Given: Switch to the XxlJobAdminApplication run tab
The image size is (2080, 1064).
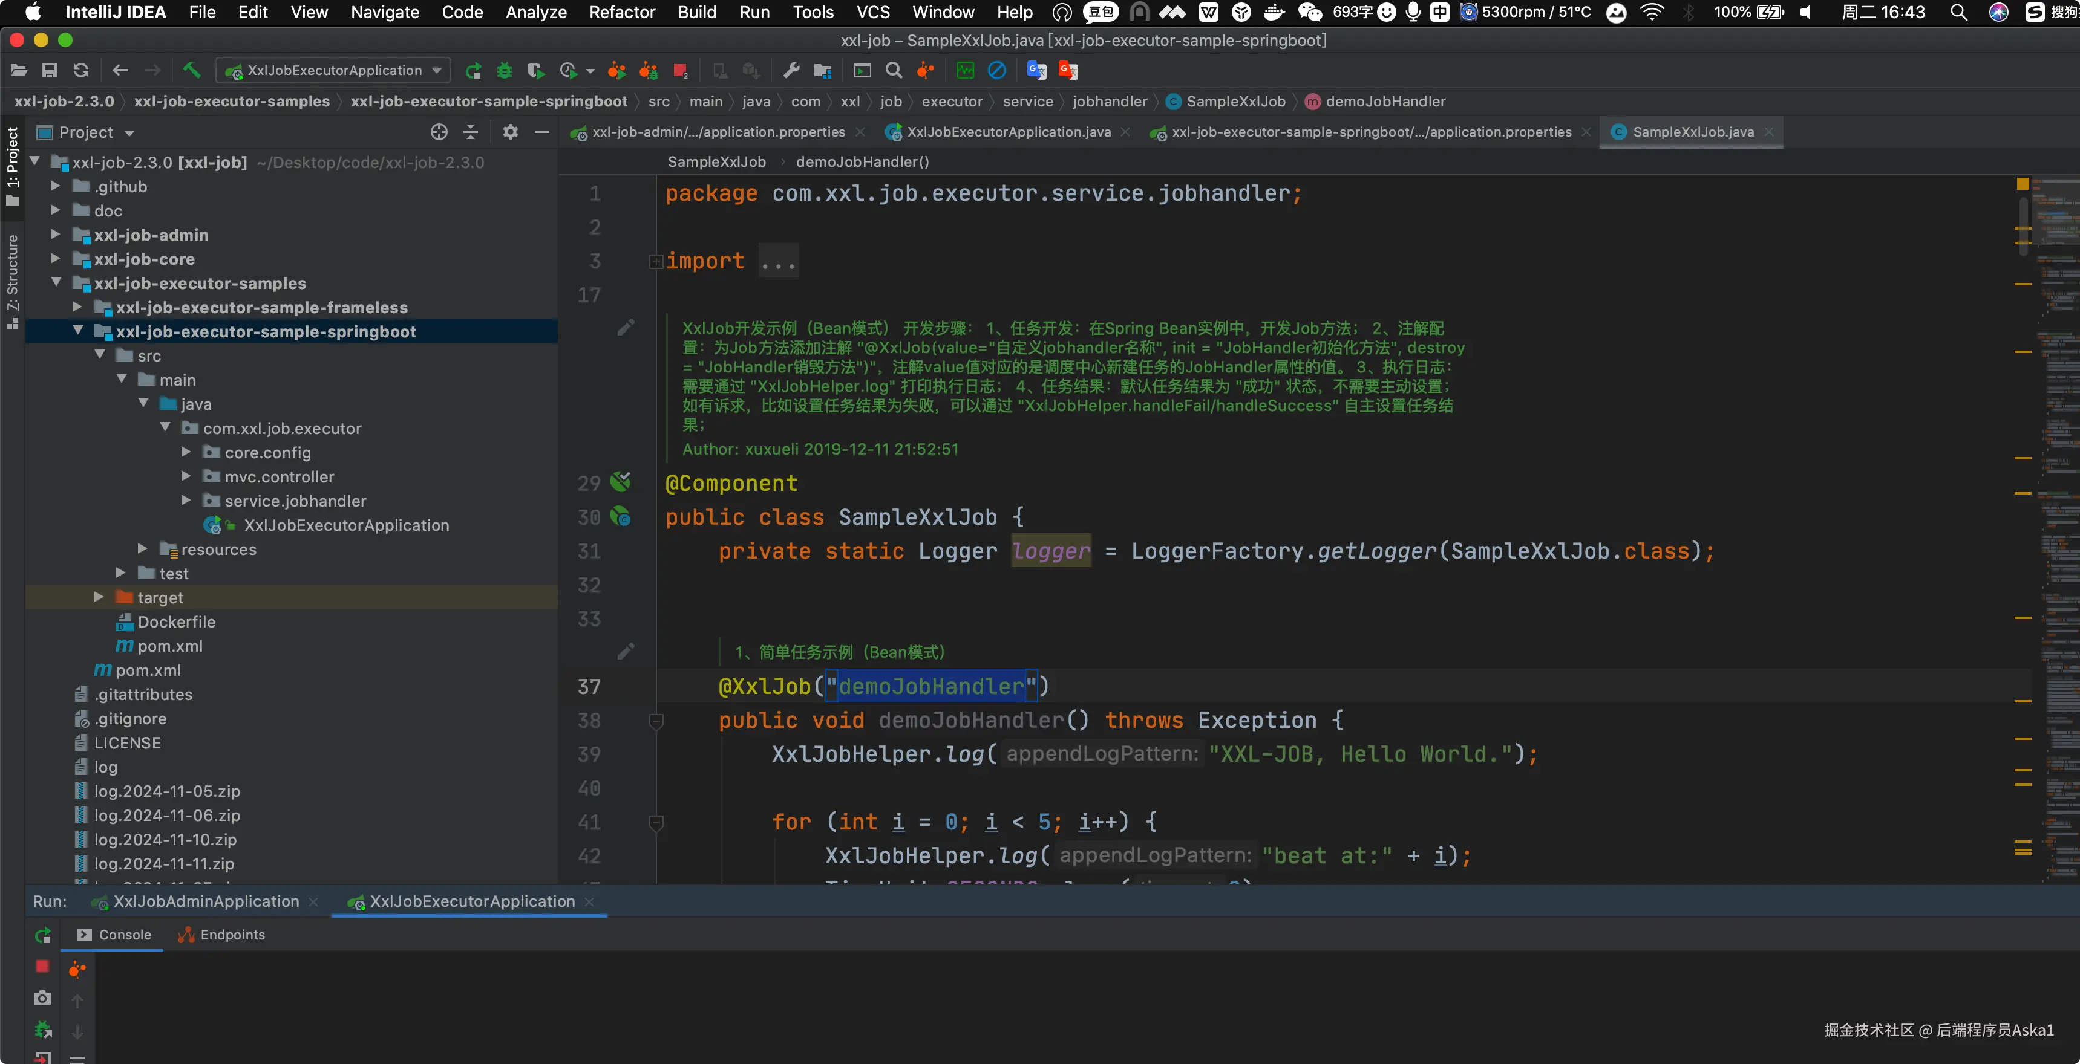Looking at the screenshot, I should [x=206, y=902].
